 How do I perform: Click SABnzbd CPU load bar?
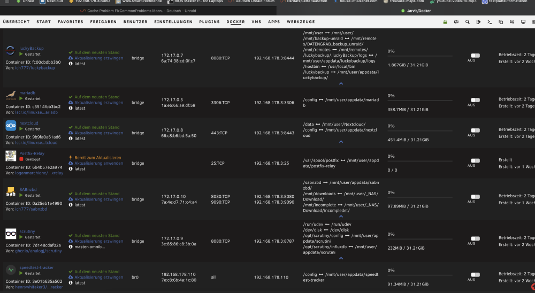(420, 197)
